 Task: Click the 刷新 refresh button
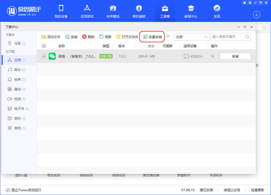(105, 37)
